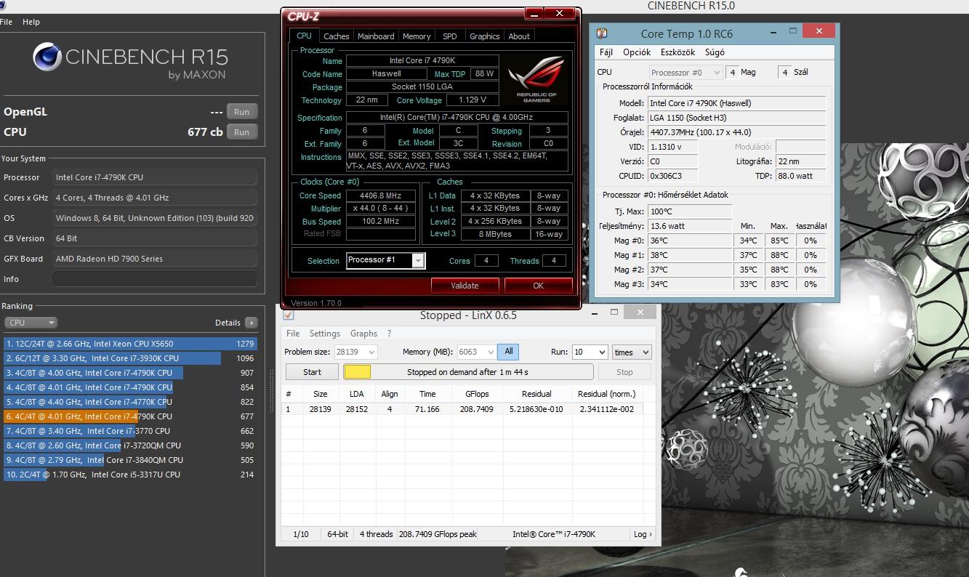This screenshot has height=577, width=969.
Task: Click the GFlops column header
Action: coord(478,394)
